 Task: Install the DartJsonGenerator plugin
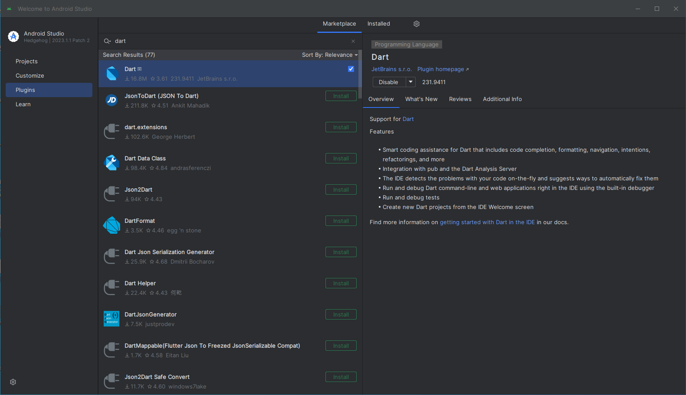(x=341, y=315)
